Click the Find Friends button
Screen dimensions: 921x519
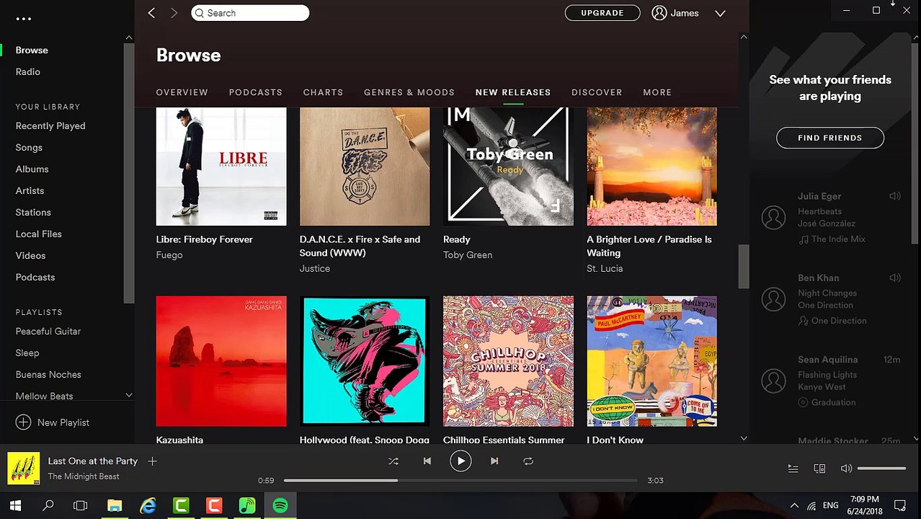[x=830, y=138]
